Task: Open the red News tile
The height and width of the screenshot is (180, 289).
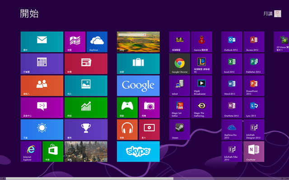Action: pos(86,64)
